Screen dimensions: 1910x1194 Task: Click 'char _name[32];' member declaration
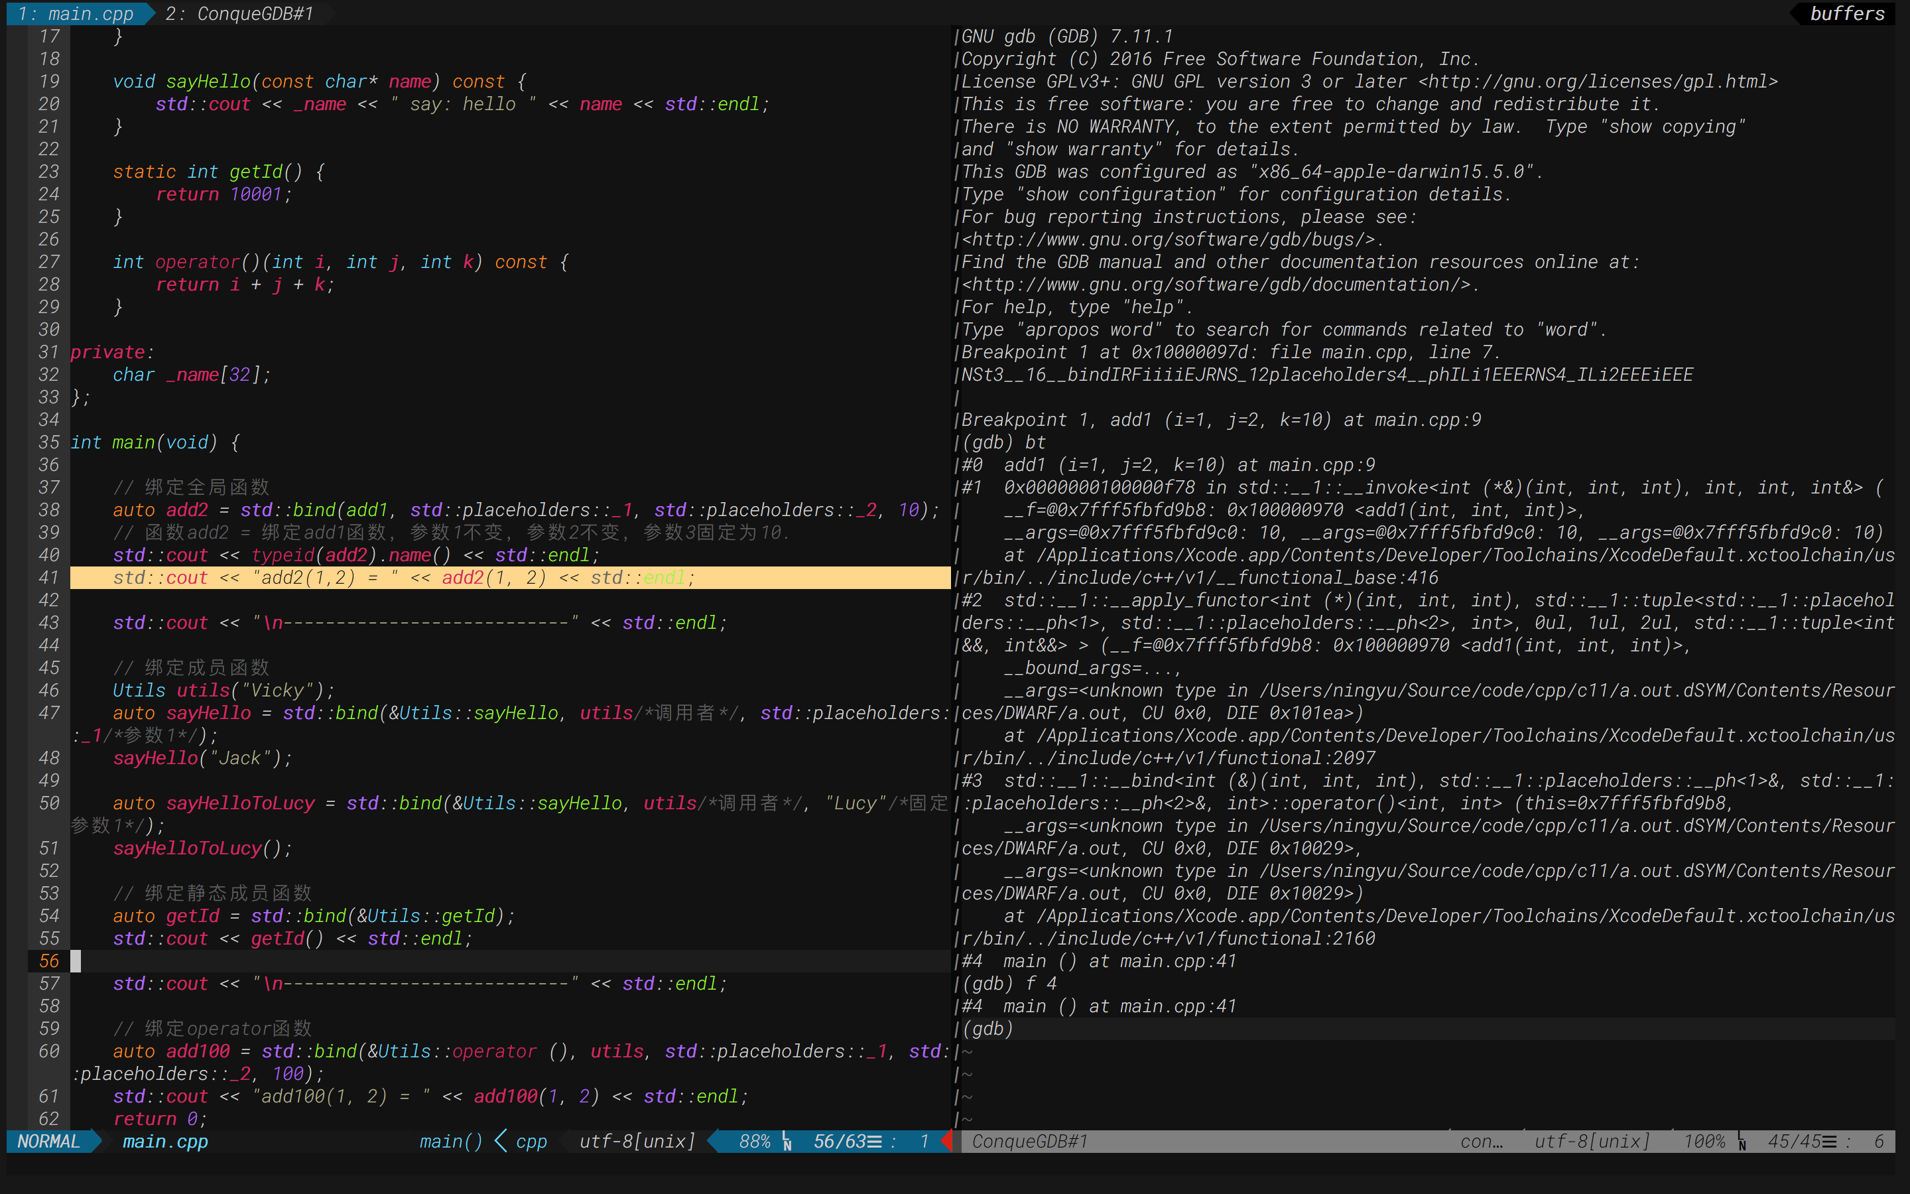[191, 374]
